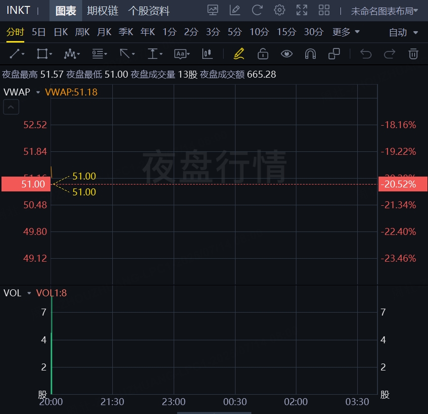Select the line drawing tool

coord(17,54)
